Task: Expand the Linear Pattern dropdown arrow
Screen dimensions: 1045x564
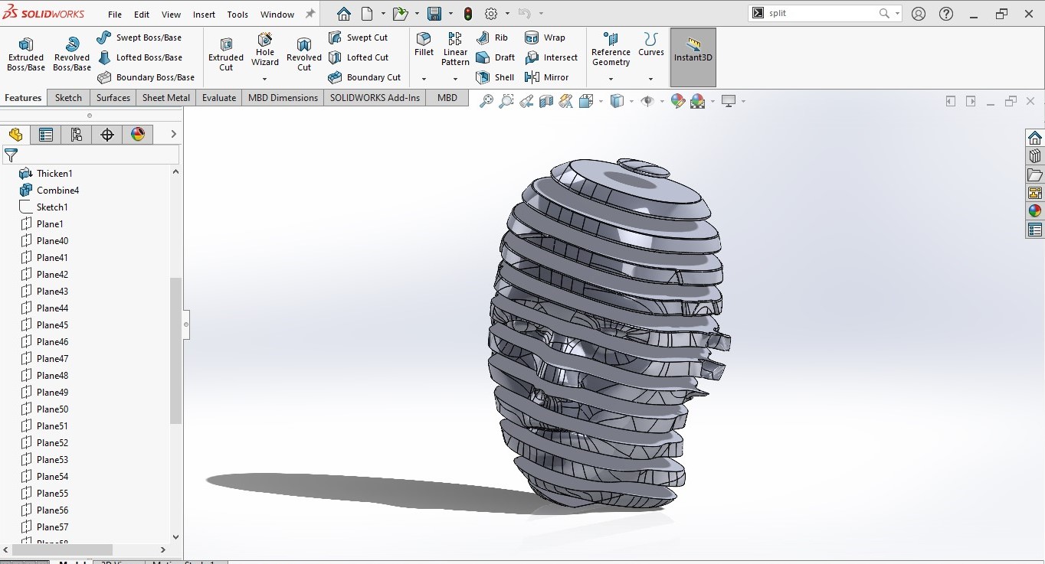Action: click(455, 79)
